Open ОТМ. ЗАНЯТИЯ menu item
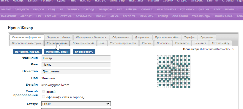243x109 pixels. point(166,9)
